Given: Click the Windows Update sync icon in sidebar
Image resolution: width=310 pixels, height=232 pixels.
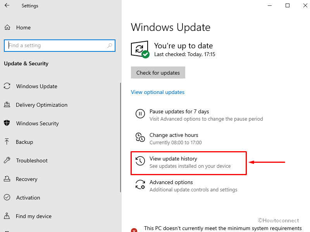Looking at the screenshot, I should pos(7,86).
